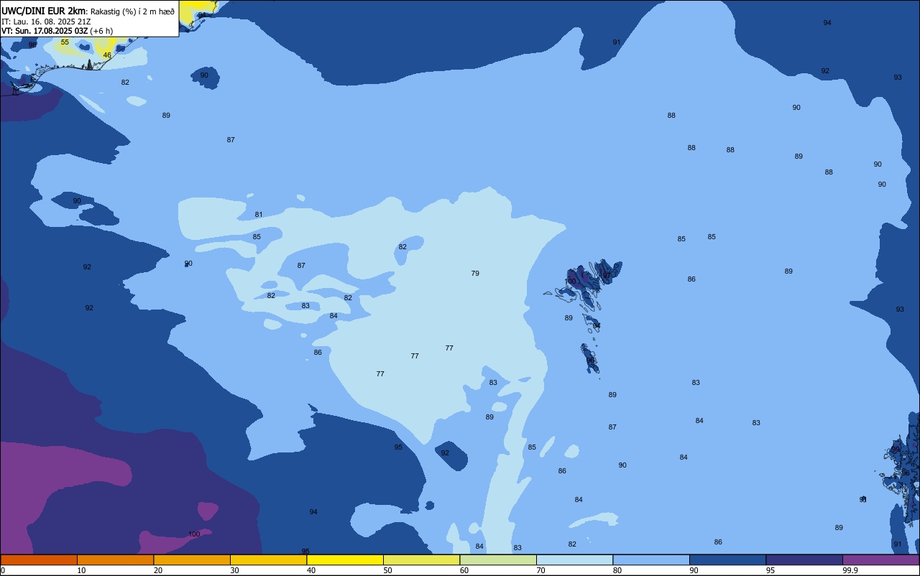This screenshot has height=576, width=920.
Task: Select the 'Rakastig (%) í 2 m hæð' label
Action: click(132, 11)
